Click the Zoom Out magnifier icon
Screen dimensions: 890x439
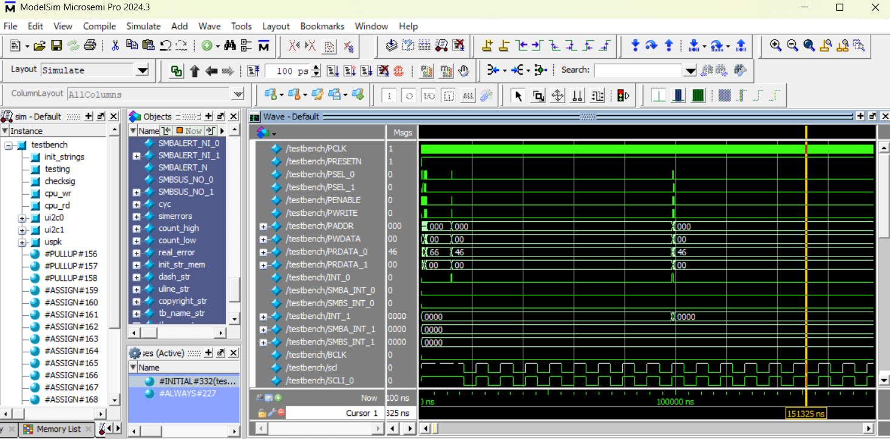pyautogui.click(x=792, y=45)
